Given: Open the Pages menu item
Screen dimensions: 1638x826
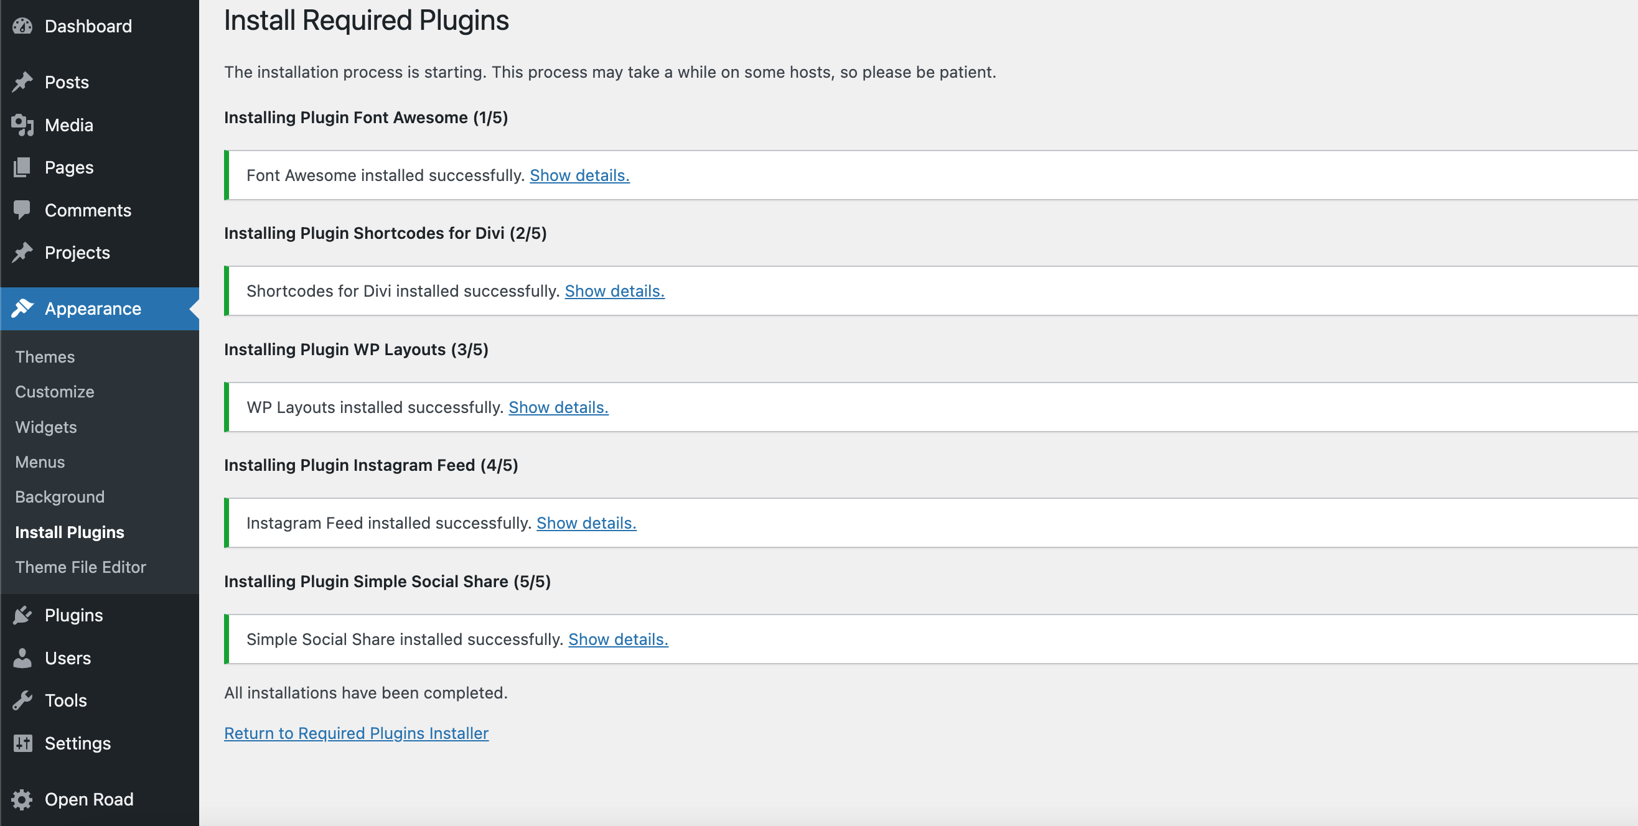Looking at the screenshot, I should pyautogui.click(x=100, y=167).
